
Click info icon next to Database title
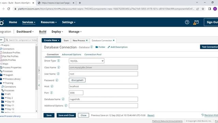point(92,47)
